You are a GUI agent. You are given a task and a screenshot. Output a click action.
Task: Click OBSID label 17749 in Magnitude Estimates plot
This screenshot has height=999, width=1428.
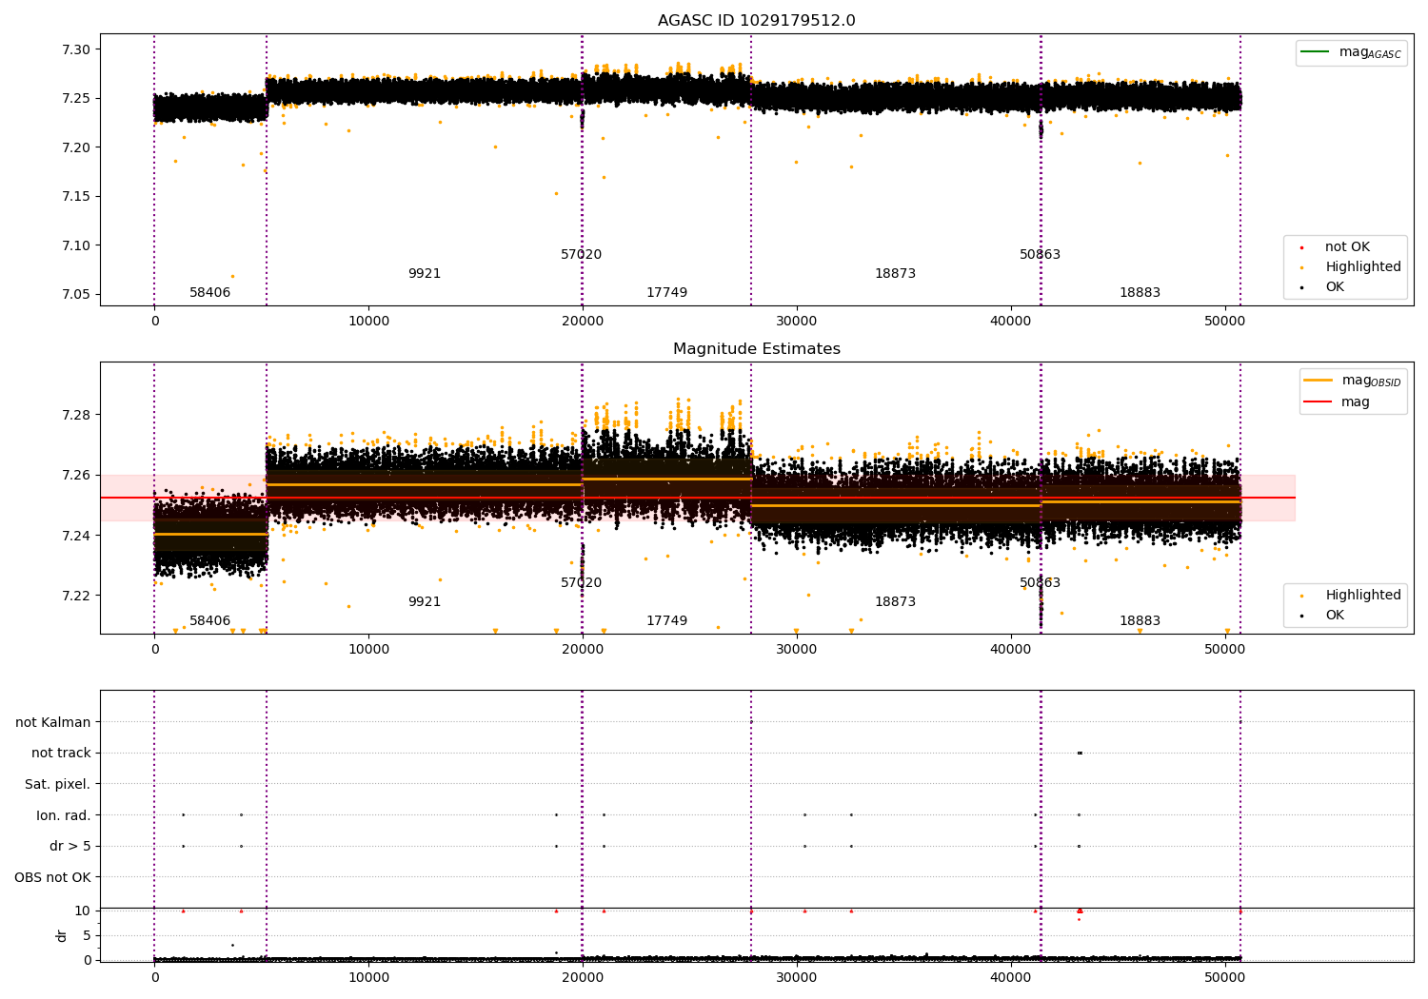[666, 621]
